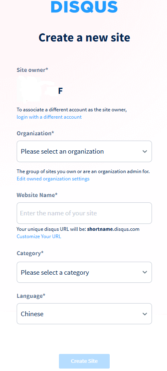Open the 'Please select an organization' dropdown

pyautogui.click(x=84, y=152)
